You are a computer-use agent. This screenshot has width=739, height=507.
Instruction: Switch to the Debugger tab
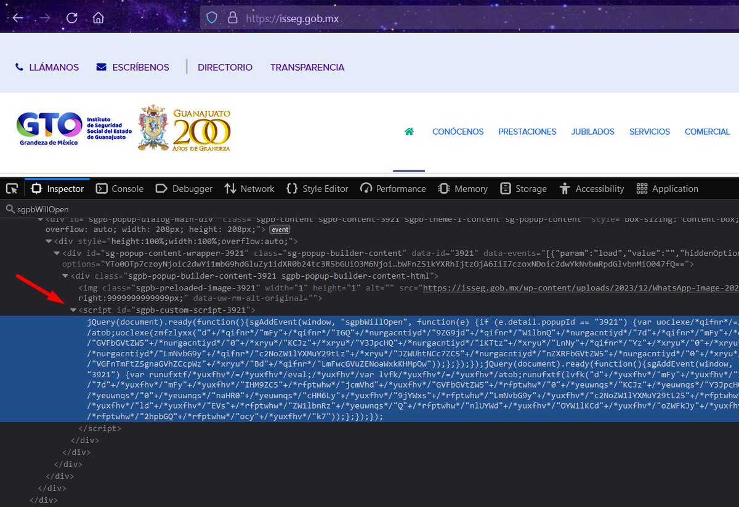click(x=184, y=188)
